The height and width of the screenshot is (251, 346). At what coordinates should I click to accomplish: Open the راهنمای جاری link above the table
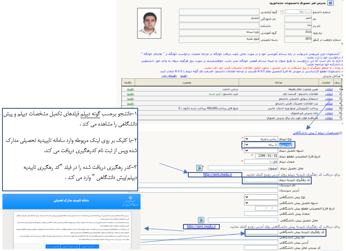(169, 76)
